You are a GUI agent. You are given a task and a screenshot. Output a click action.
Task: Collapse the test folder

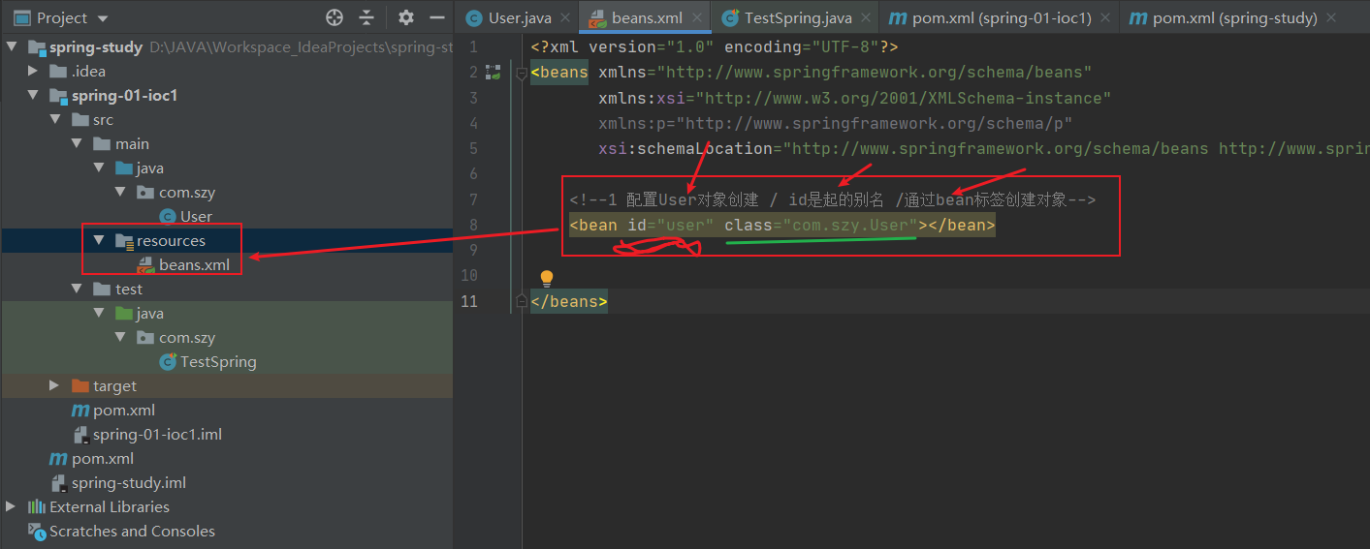point(78,290)
